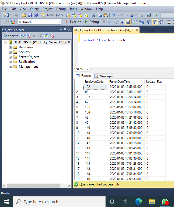Click the Navigate Backward icon

pos(132,15)
